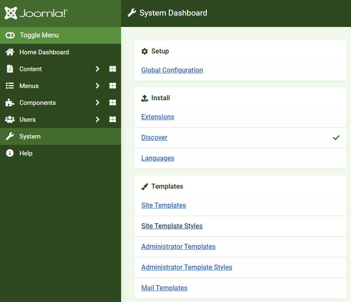Click the Templates section heading
Viewport: 351px width, 302px height.
[167, 186]
